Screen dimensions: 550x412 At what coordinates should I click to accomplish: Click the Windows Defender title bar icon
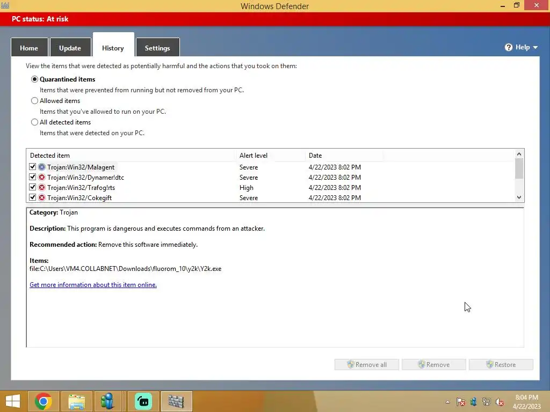(5, 5)
